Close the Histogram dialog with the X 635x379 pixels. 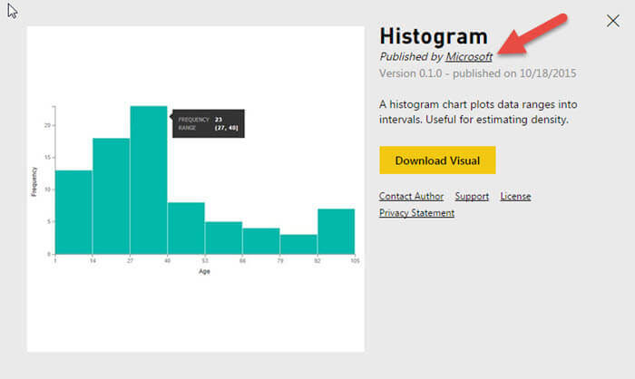point(613,21)
